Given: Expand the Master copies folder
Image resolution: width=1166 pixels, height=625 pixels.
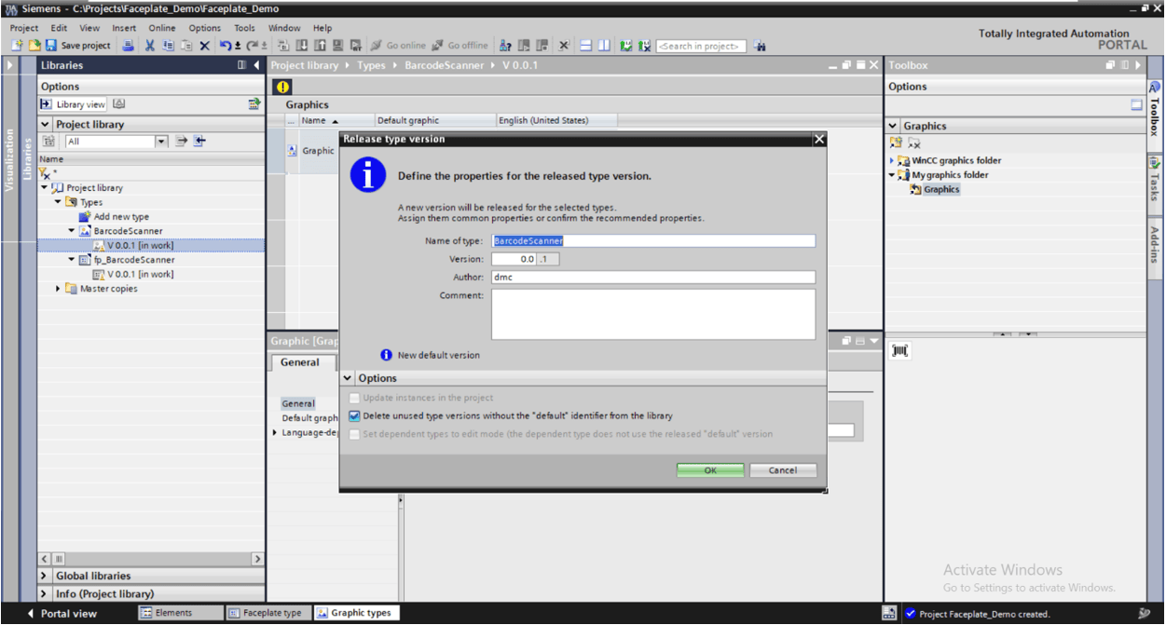Looking at the screenshot, I should tap(58, 289).
